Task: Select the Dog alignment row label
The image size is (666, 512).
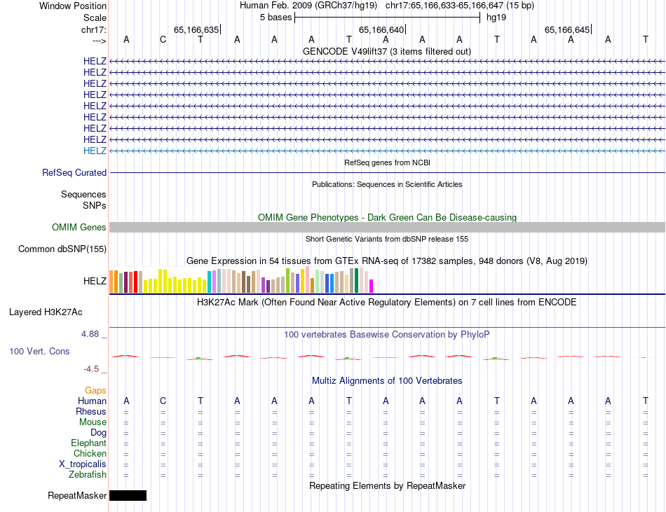Action: tap(98, 433)
